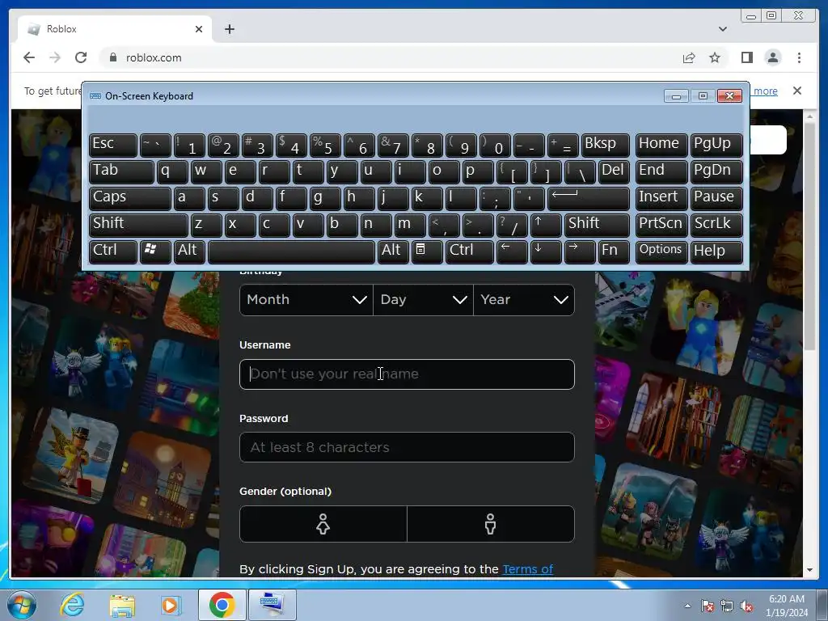
Task: Click the Esc key on keyboard
Action: coord(113,146)
